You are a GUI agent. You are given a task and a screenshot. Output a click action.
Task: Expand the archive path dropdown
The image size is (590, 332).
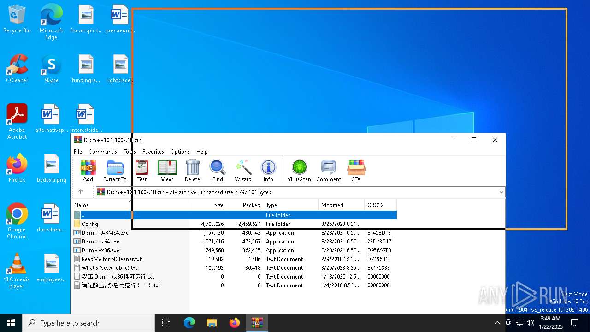(501, 192)
